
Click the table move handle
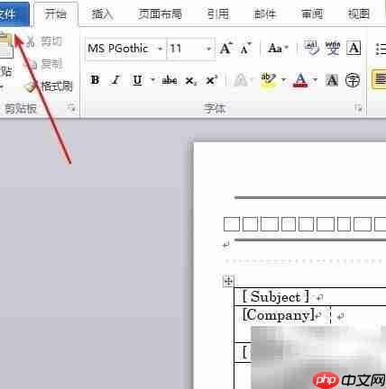(228, 281)
